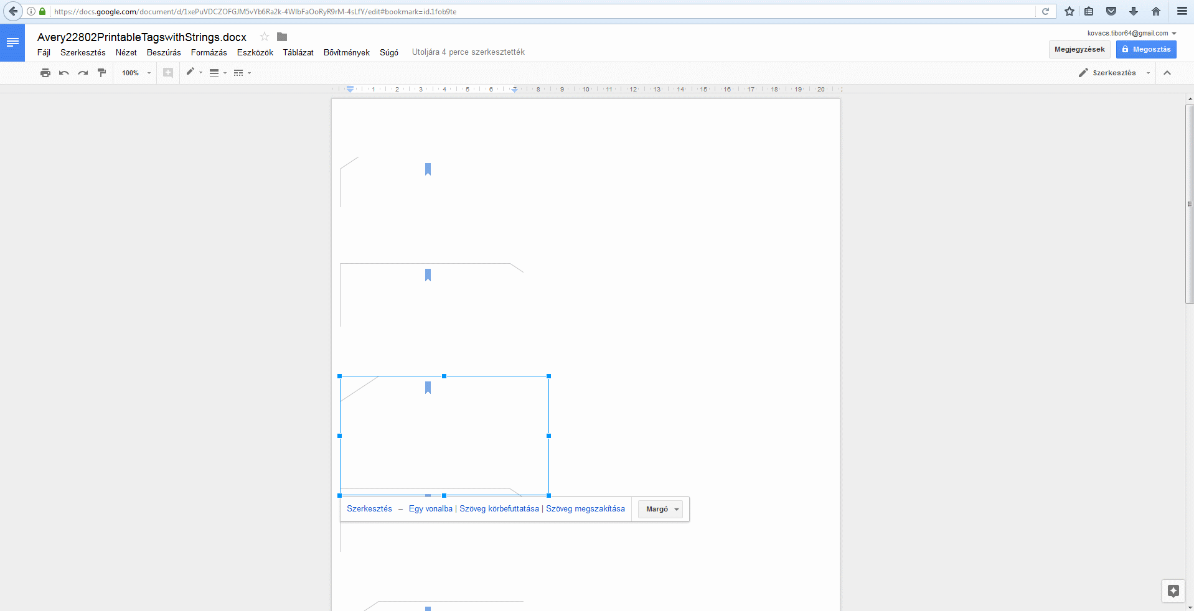Image resolution: width=1194 pixels, height=611 pixels.
Task: Click the Megjegyzések button
Action: tap(1079, 49)
